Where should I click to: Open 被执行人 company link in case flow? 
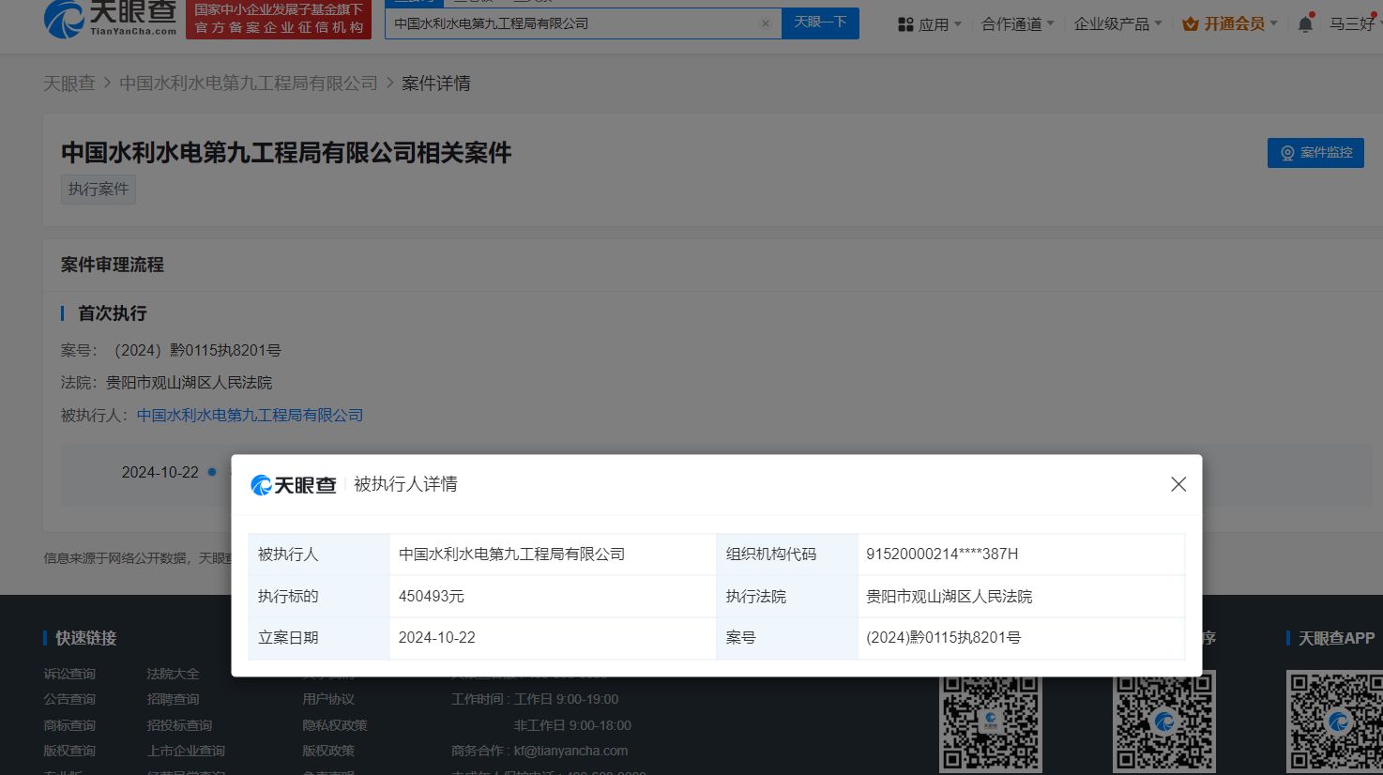250,415
